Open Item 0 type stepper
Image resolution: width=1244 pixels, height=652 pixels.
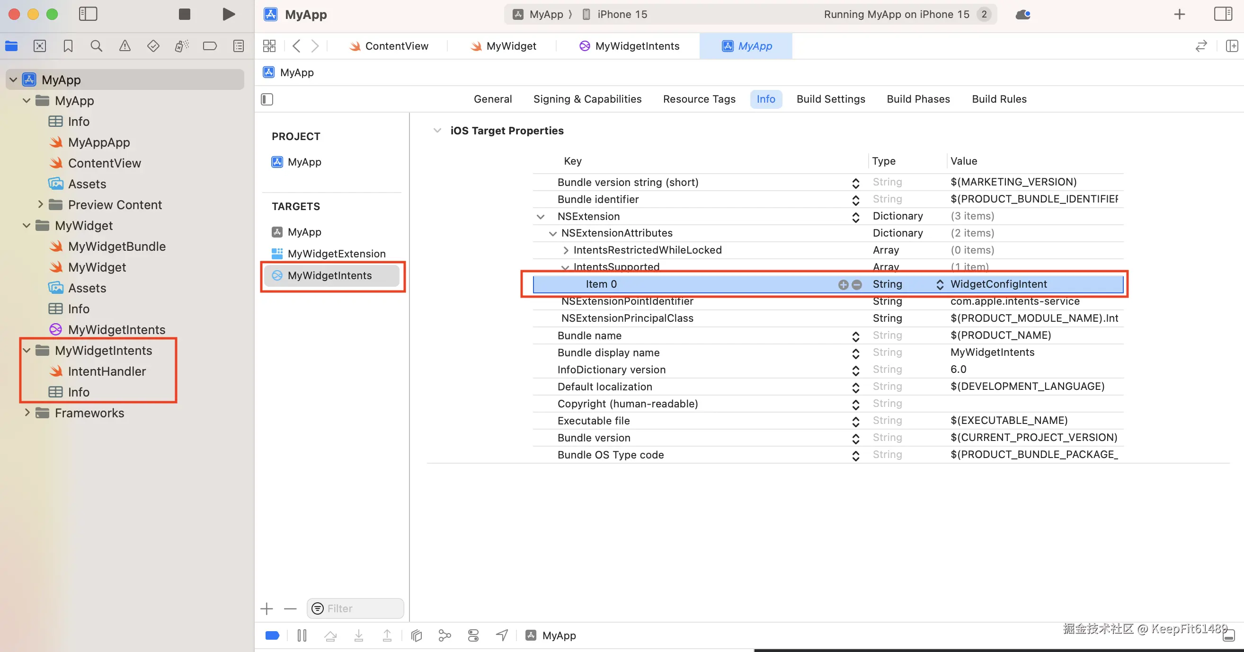pyautogui.click(x=940, y=284)
